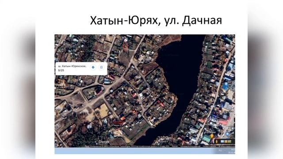Click the gray location pin in the bottom-right corner
Screen dimensions: 283x159
[x=233, y=129]
